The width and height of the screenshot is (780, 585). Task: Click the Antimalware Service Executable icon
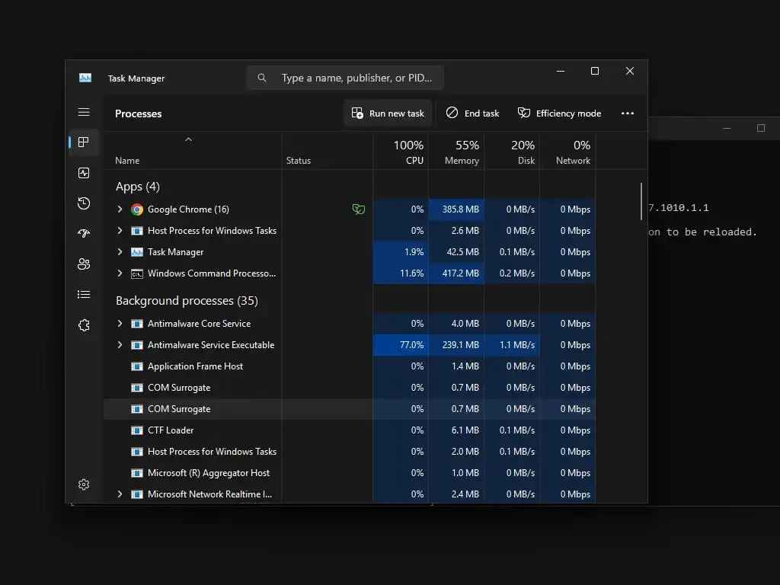point(137,345)
